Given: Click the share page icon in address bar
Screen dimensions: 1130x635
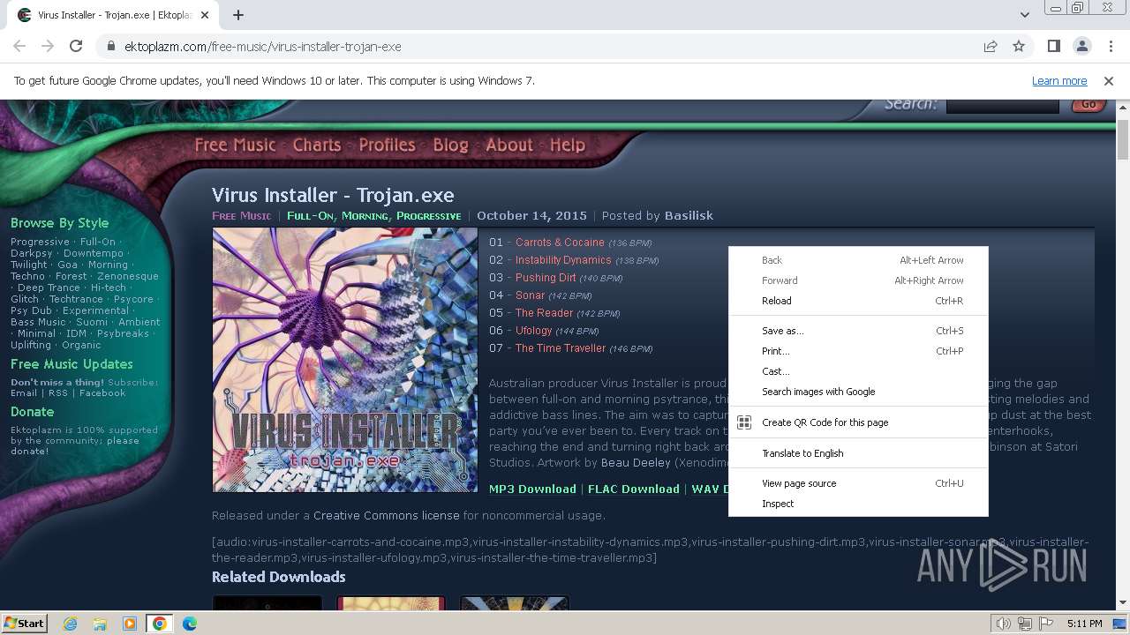Looking at the screenshot, I should tap(991, 47).
